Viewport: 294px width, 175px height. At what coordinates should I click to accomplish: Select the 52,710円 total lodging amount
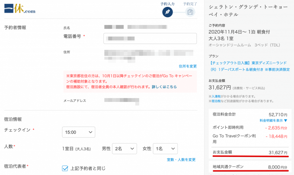(278, 114)
